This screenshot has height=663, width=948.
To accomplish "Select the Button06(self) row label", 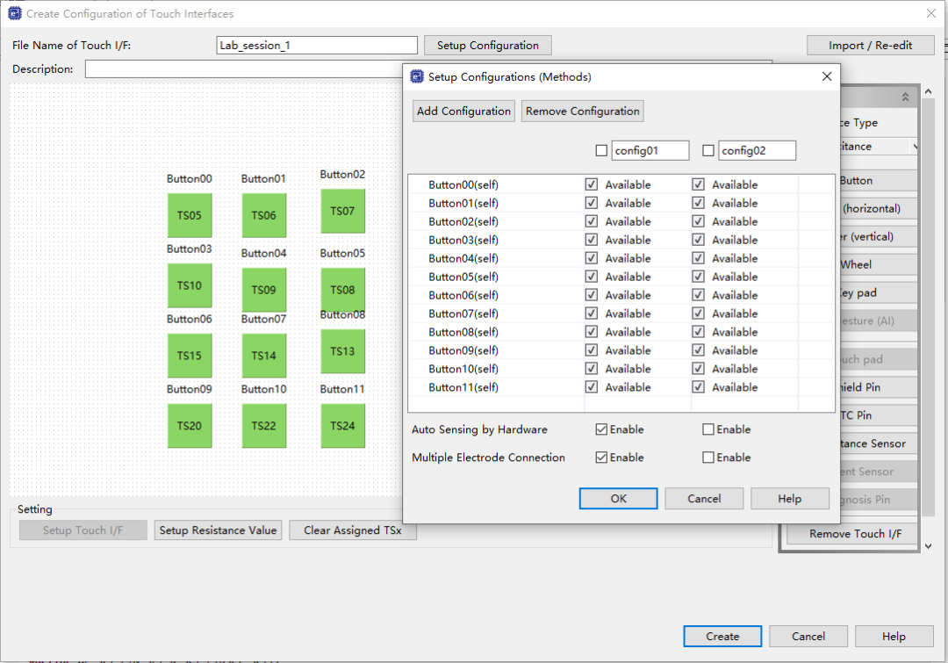I will coord(463,295).
